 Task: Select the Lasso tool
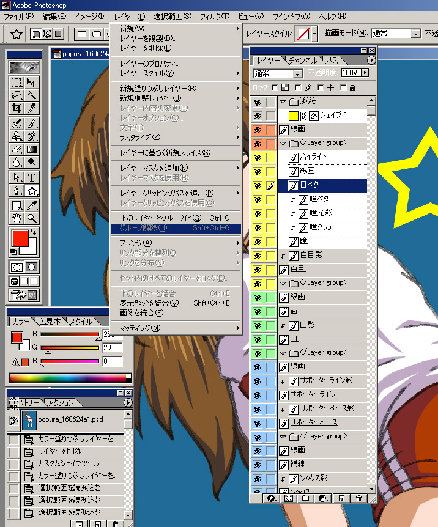pyautogui.click(x=16, y=95)
